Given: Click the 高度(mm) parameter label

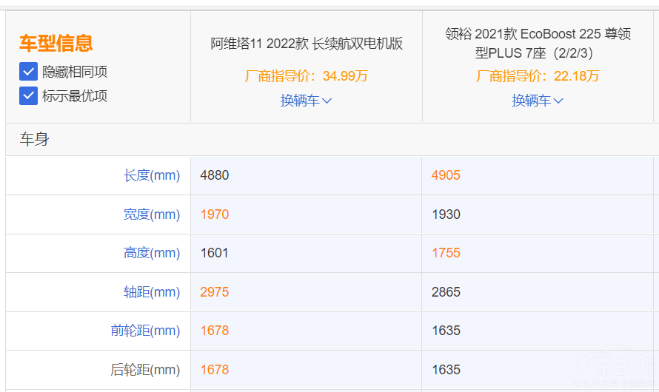Looking at the screenshot, I should tap(152, 253).
